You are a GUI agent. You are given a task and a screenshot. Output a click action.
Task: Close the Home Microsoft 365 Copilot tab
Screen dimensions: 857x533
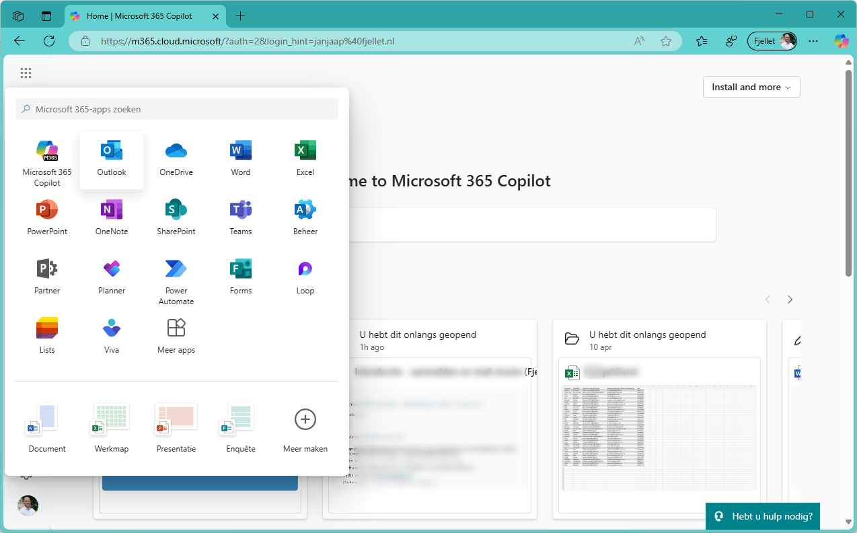[x=216, y=15]
